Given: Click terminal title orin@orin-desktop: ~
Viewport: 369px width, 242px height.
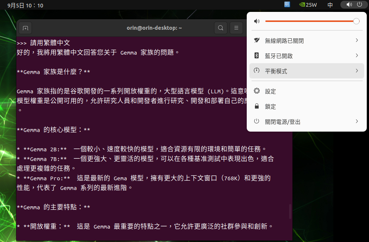Looking at the screenshot, I should coord(154,28).
